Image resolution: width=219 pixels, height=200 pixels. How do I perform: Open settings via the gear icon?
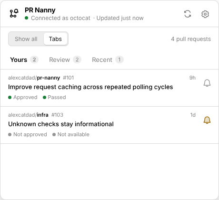pos(205,14)
